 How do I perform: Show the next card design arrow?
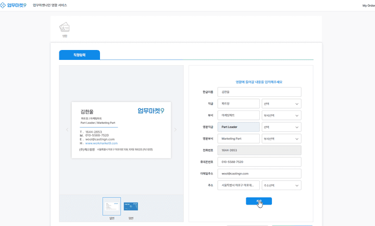click(x=176, y=130)
